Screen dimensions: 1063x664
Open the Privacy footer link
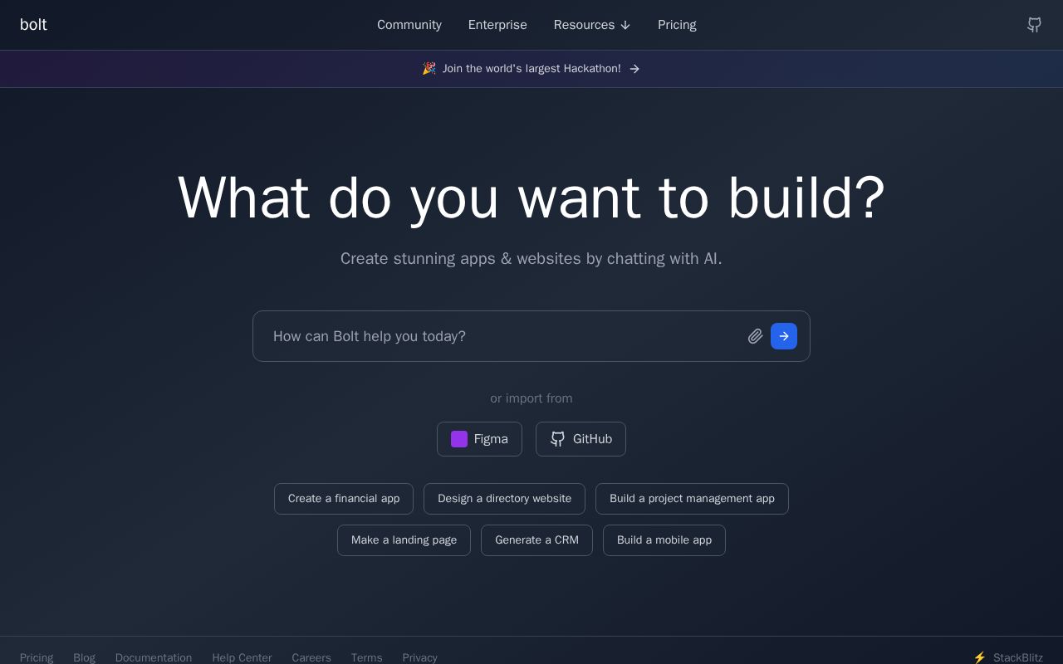coord(419,657)
